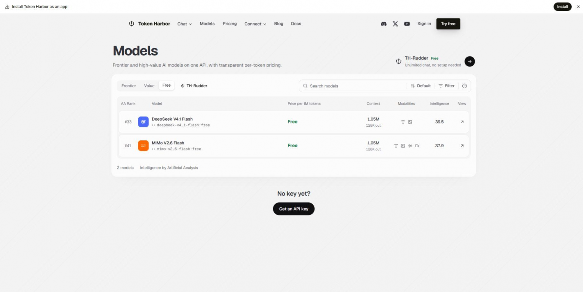Click the DeepSeek V4.1 Flash logo
Viewport: 583px width, 292px height.
coord(143,122)
